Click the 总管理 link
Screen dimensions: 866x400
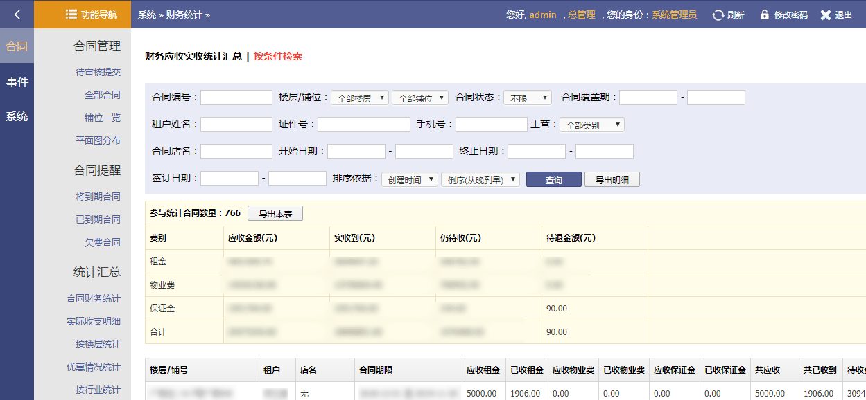582,15
